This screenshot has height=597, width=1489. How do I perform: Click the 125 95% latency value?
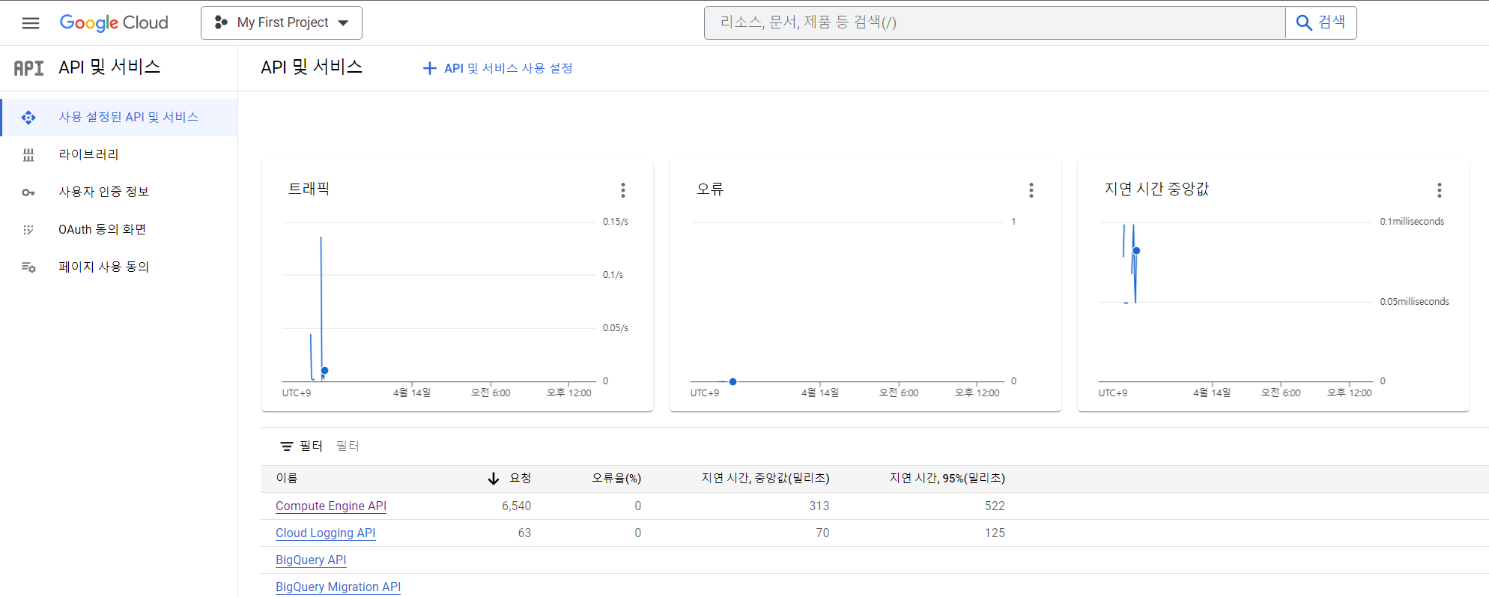tap(995, 533)
